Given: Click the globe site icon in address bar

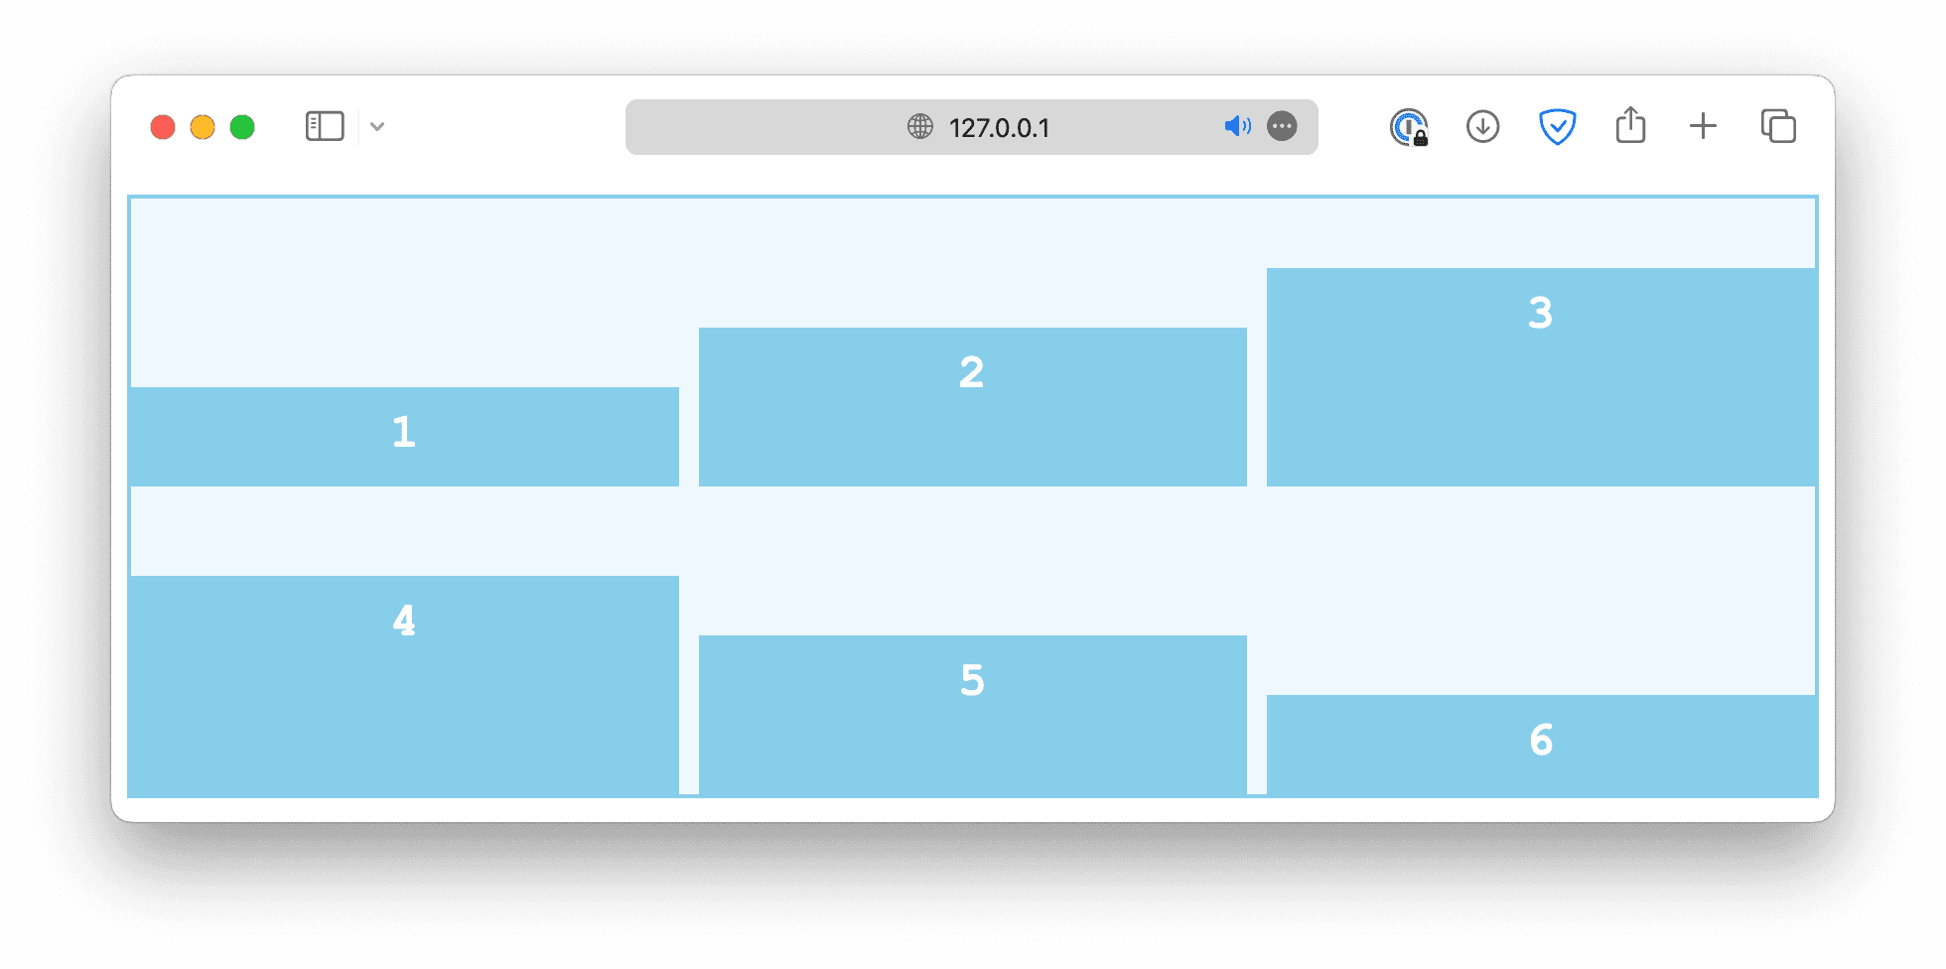Looking at the screenshot, I should point(920,127).
